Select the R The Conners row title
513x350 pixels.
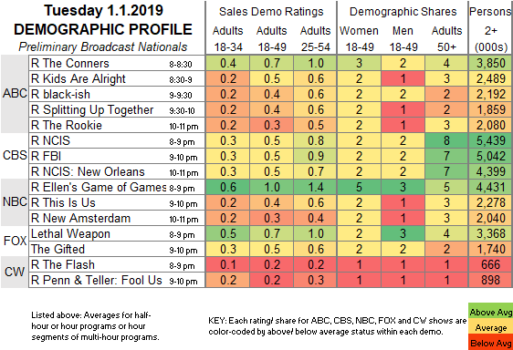click(70, 63)
